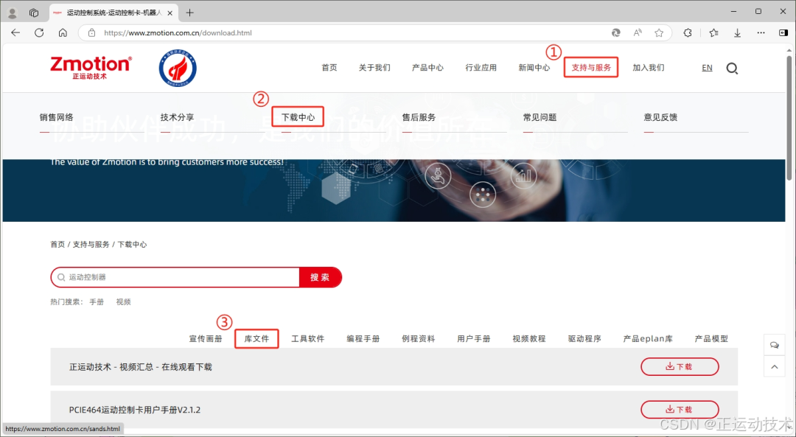Open 新闻中心 navigation item

(534, 68)
